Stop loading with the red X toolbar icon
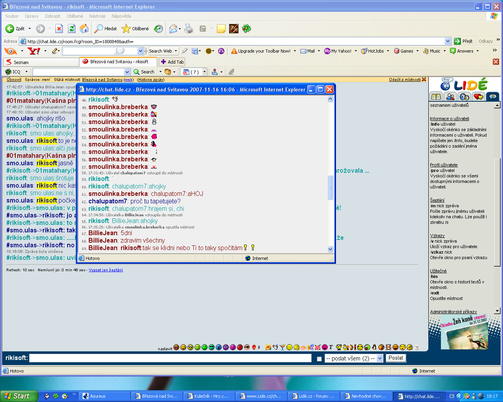The height and width of the screenshot is (402, 503). (x=59, y=29)
